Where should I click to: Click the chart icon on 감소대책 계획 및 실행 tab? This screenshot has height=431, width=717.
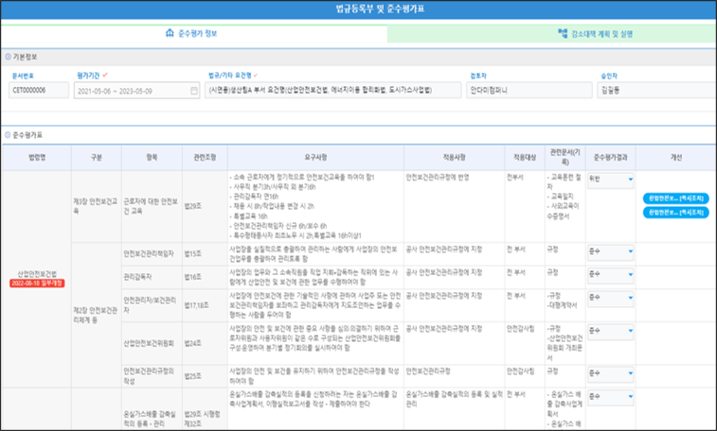(x=563, y=33)
